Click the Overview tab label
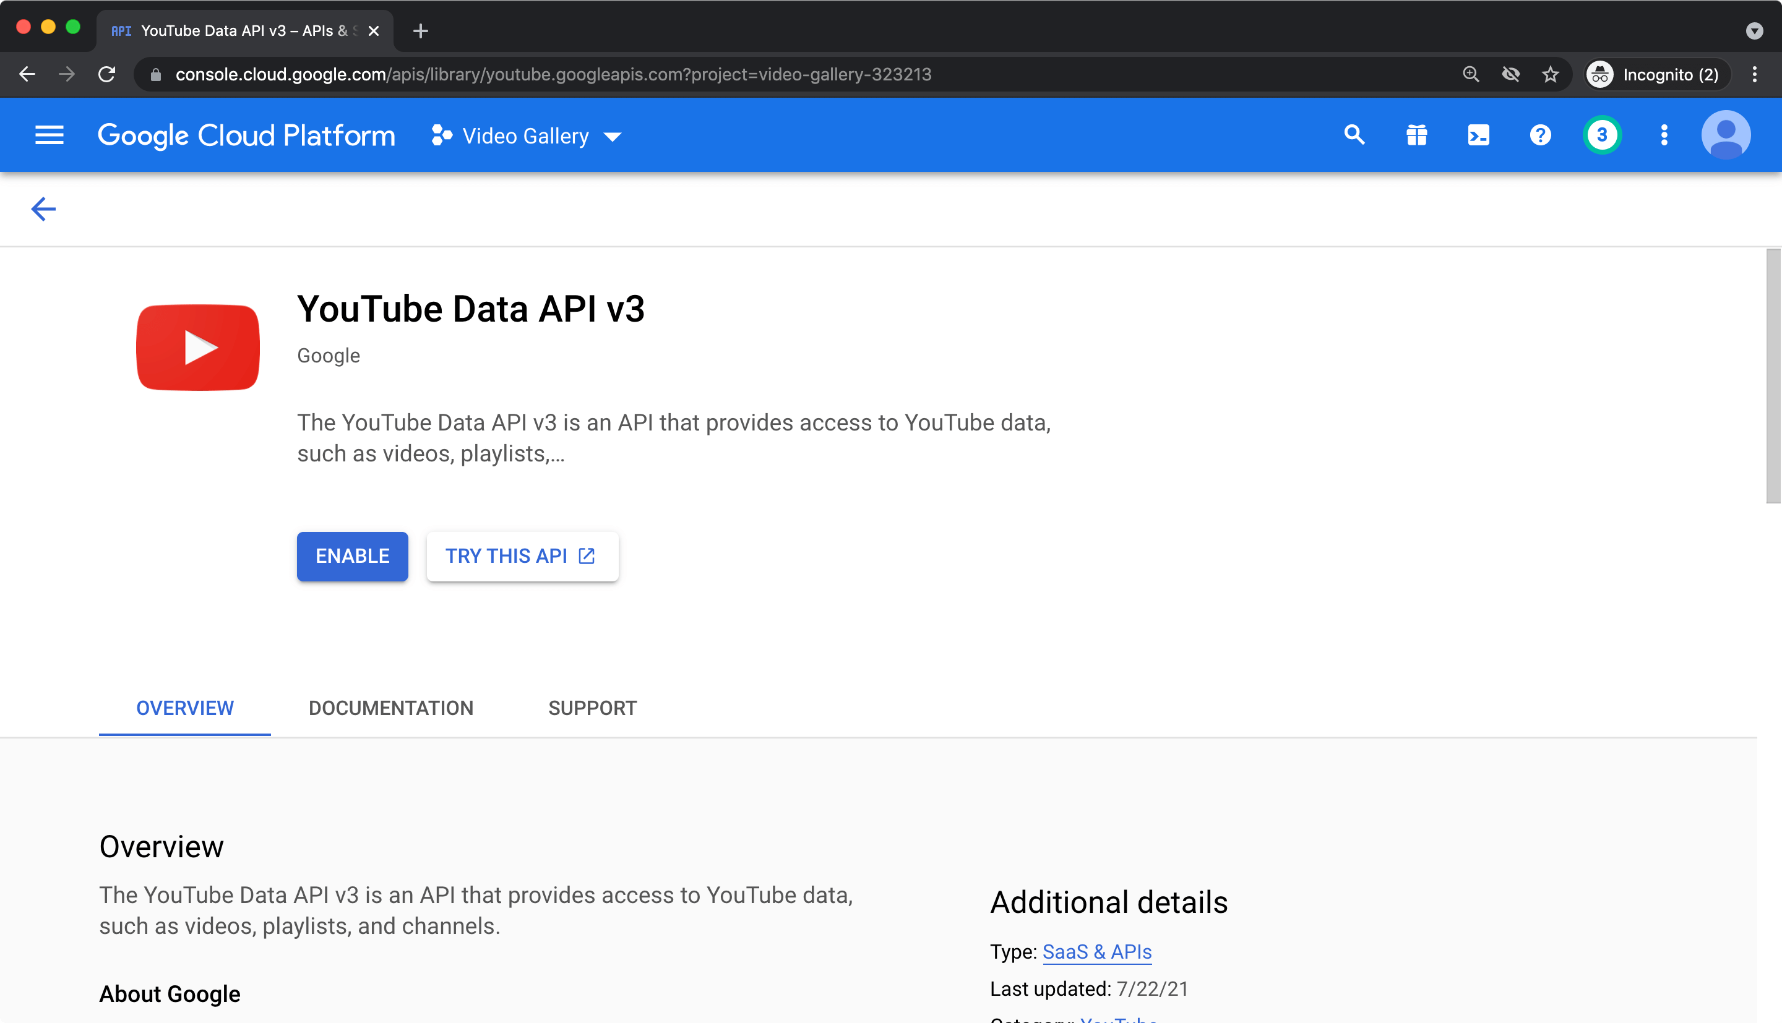 click(185, 708)
